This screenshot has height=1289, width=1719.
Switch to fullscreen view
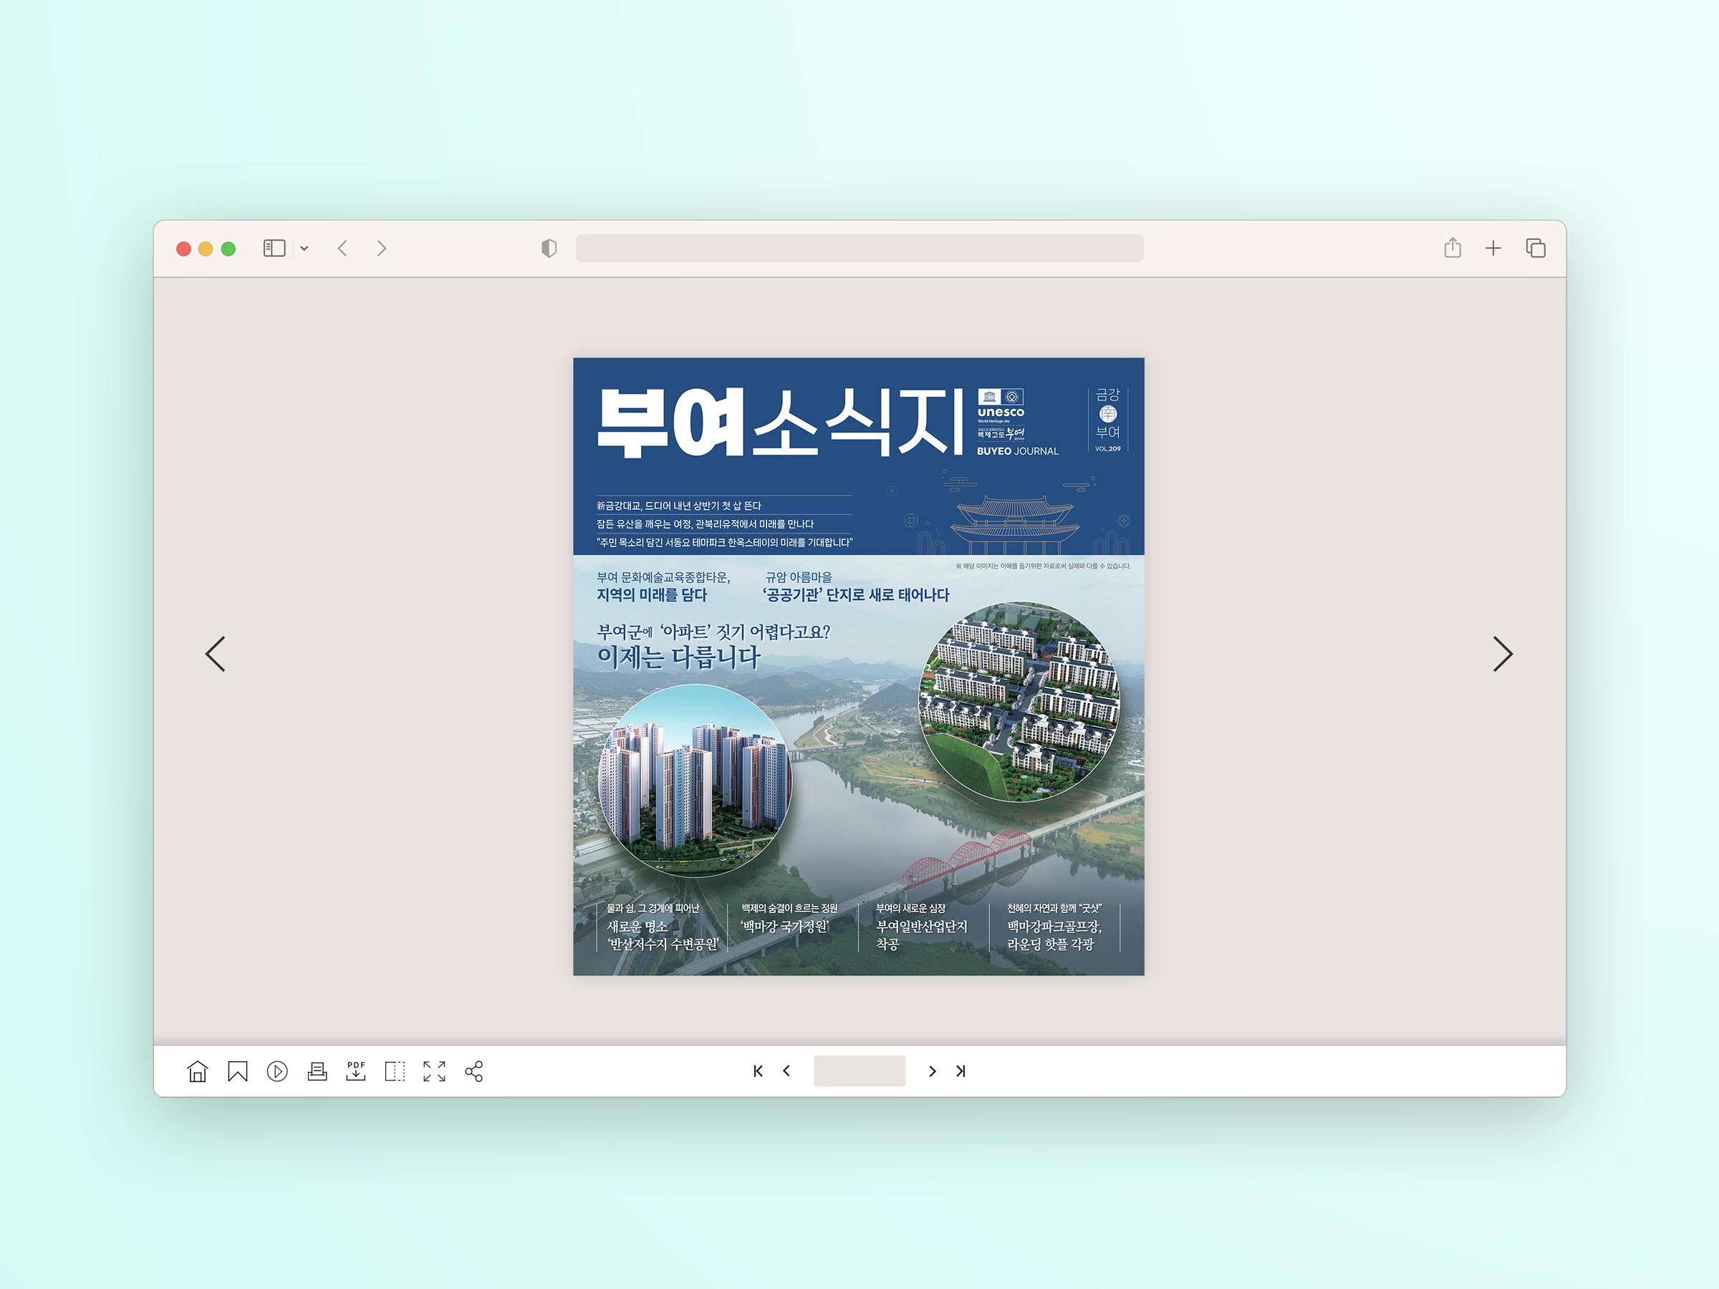435,1071
